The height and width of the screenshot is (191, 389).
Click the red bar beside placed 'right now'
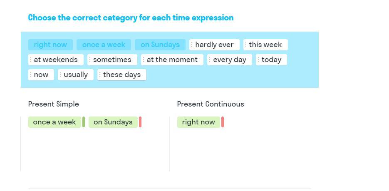pos(223,122)
